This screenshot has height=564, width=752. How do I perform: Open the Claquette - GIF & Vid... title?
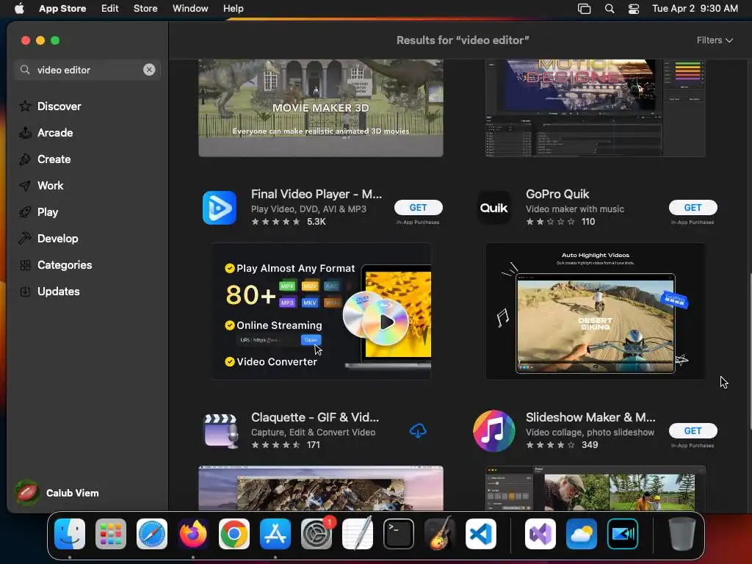315,417
